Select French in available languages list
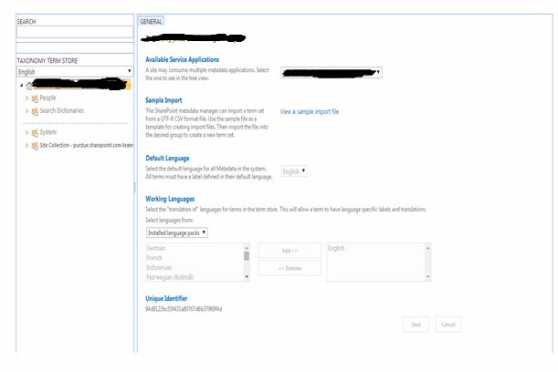 (x=154, y=258)
